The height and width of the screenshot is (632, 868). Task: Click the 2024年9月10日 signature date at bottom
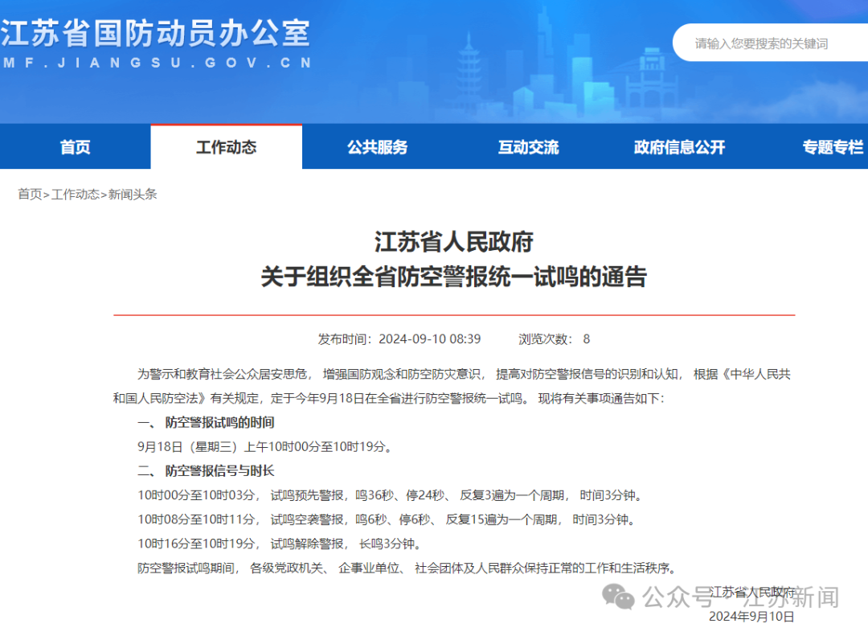pyautogui.click(x=751, y=617)
